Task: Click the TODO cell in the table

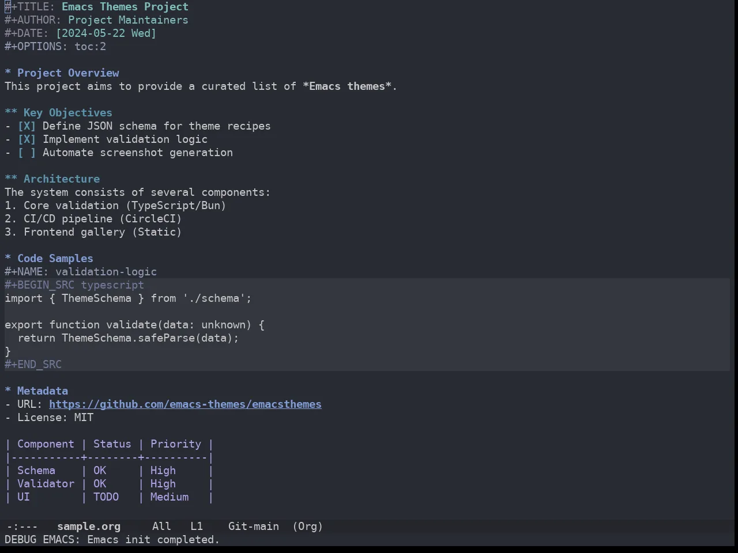Action: (106, 497)
